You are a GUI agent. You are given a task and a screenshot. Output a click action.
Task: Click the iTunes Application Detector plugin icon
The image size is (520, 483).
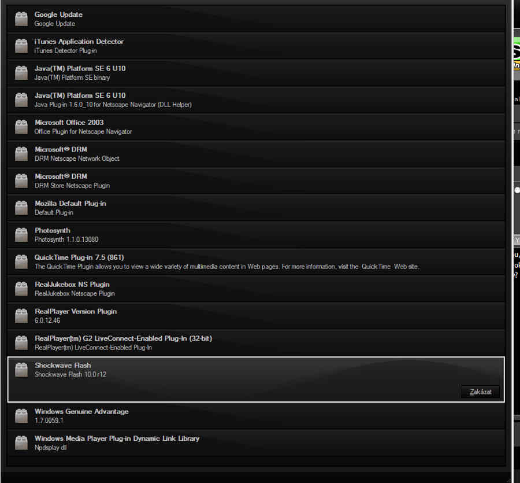pyautogui.click(x=21, y=46)
